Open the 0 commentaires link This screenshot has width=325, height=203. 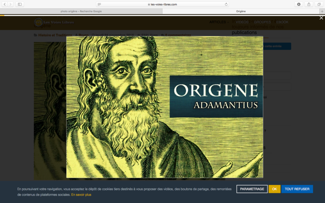point(178,35)
